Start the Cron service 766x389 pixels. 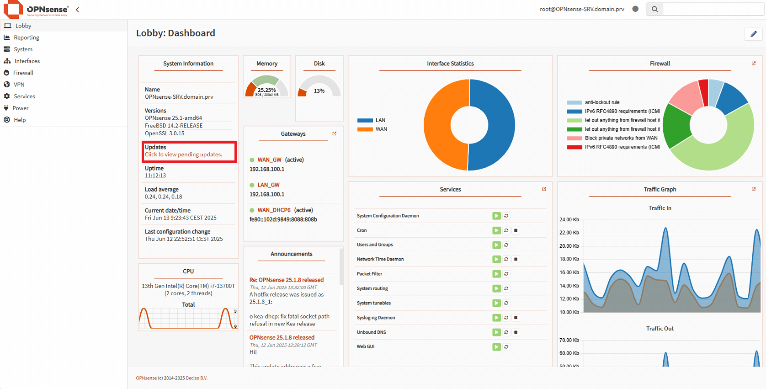496,230
